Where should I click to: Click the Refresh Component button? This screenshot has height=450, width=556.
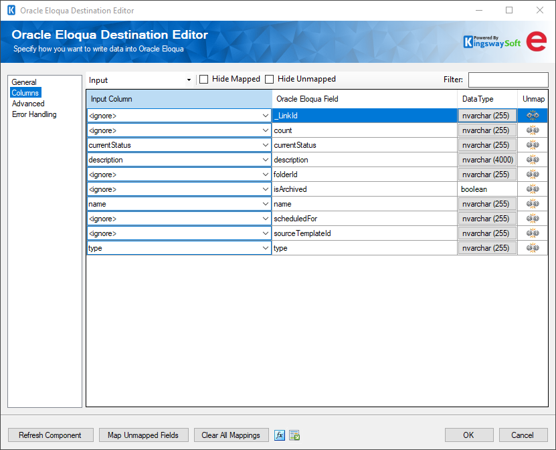51,435
